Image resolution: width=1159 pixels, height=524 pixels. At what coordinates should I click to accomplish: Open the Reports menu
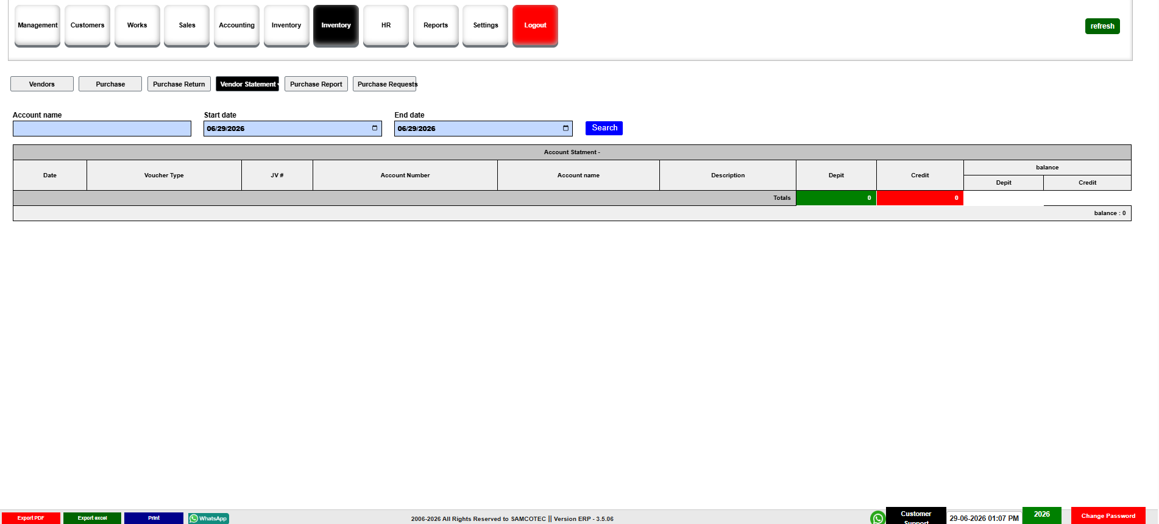[x=436, y=25]
